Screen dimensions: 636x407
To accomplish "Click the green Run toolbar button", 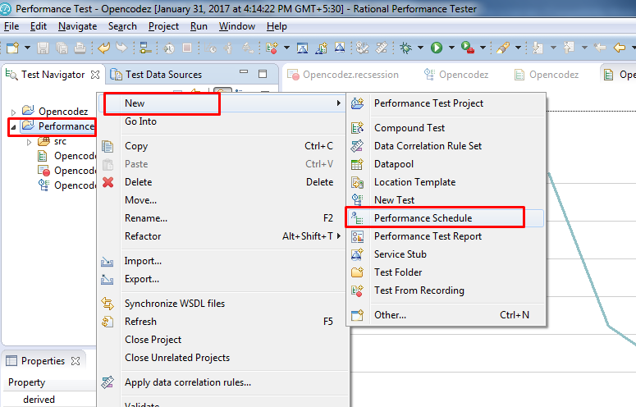I will tap(437, 48).
